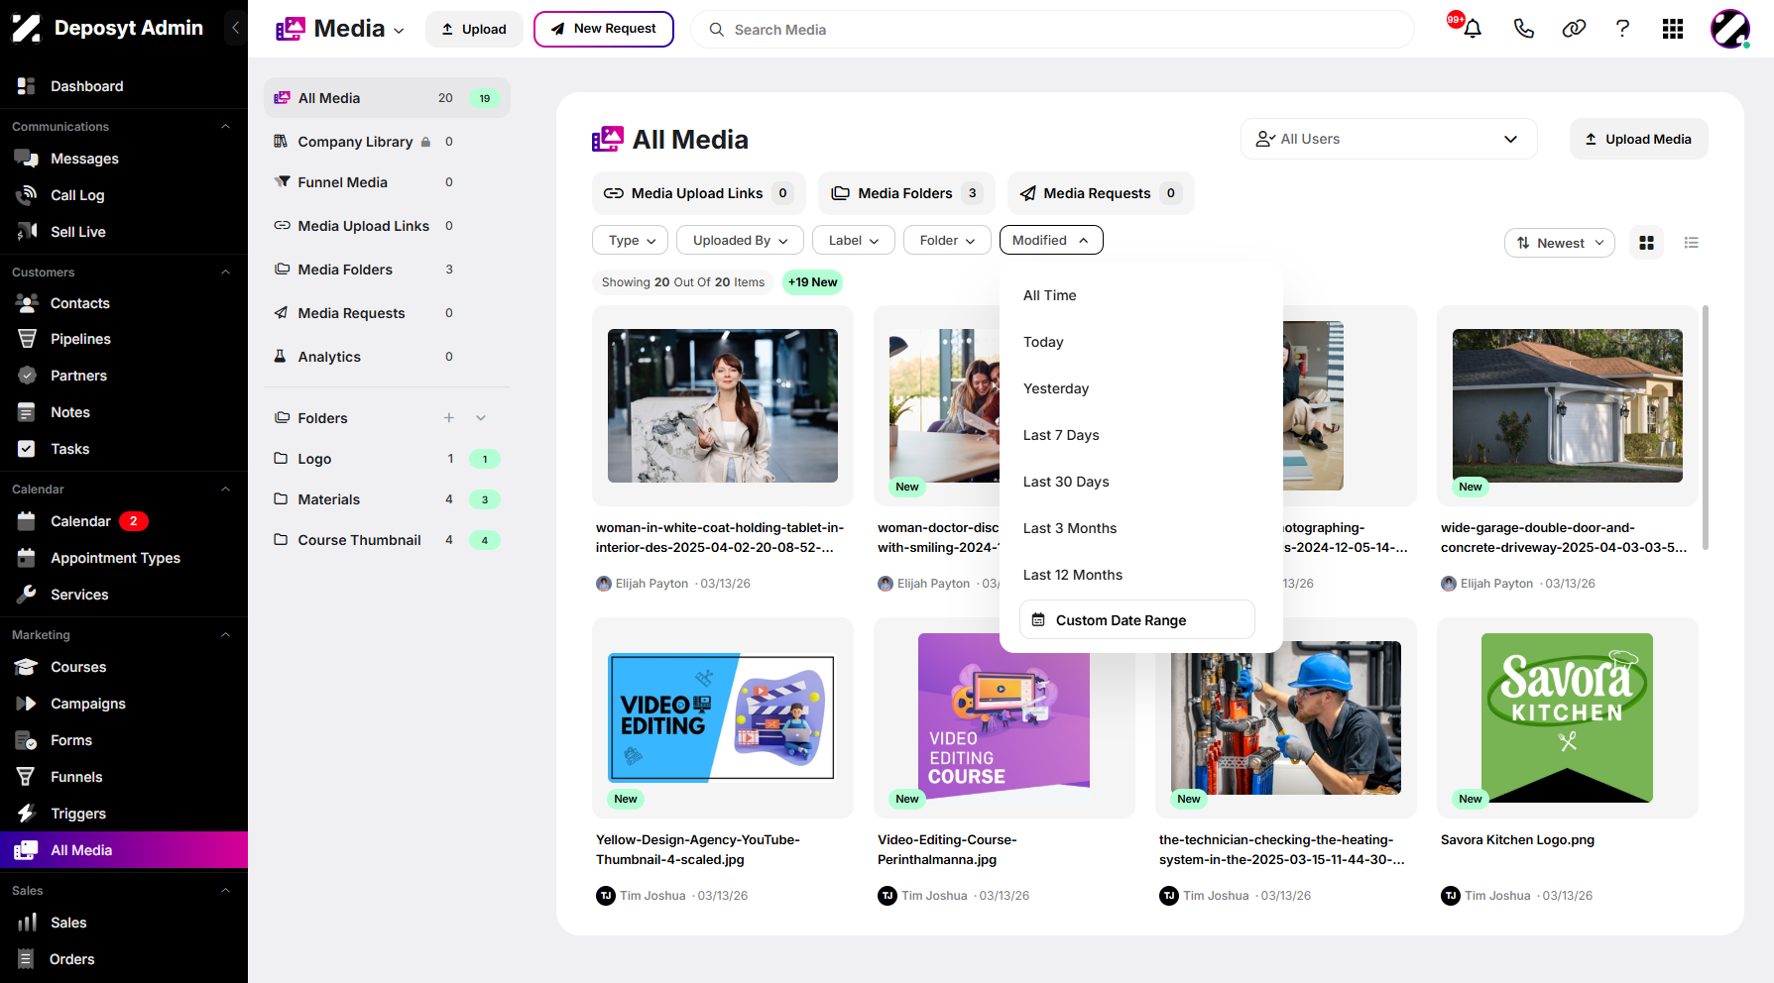Open the help question mark
The width and height of the screenshot is (1774, 983).
(x=1622, y=29)
